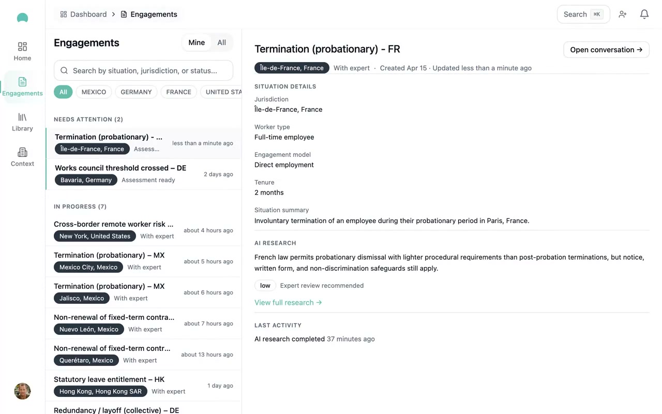Click the Dashboard breadcrumb
662x414 pixels.
click(83, 14)
